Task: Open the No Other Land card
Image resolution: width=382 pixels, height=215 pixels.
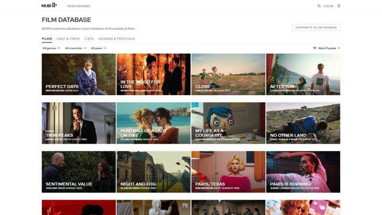Action: [303, 123]
